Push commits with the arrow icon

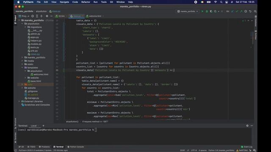point(241,11)
